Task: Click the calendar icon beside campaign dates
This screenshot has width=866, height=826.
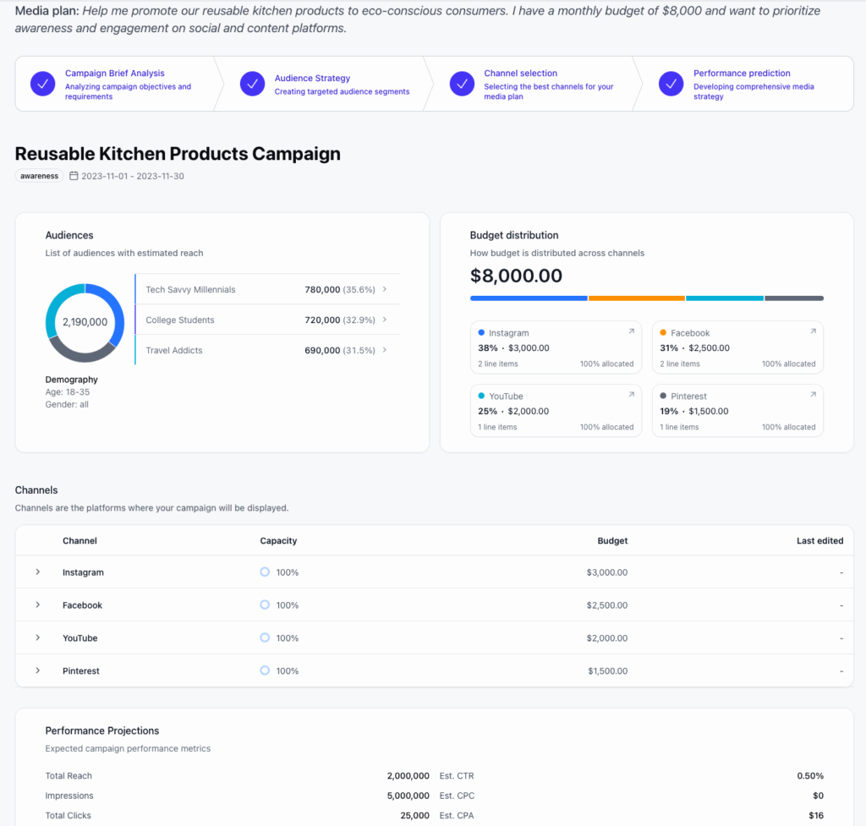Action: tap(74, 176)
